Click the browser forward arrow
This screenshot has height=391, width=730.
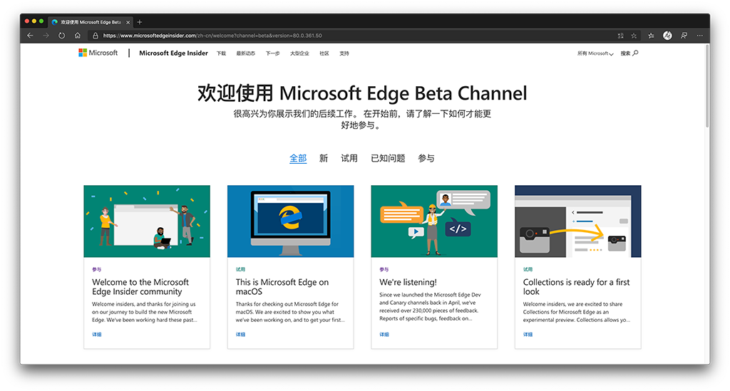point(46,36)
